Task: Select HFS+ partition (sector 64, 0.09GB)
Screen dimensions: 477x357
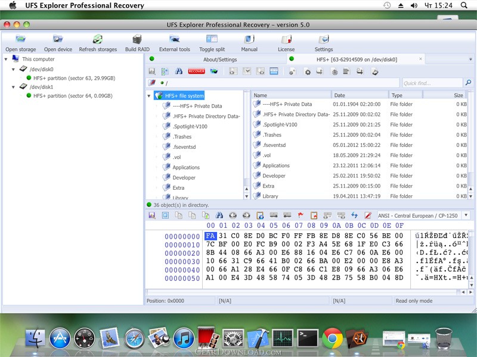Action: 73,96
